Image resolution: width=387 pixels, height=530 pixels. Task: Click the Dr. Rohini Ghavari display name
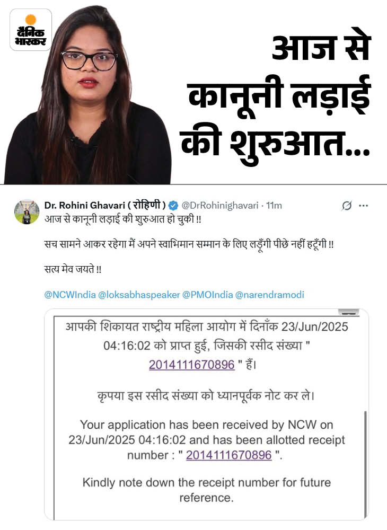point(105,205)
